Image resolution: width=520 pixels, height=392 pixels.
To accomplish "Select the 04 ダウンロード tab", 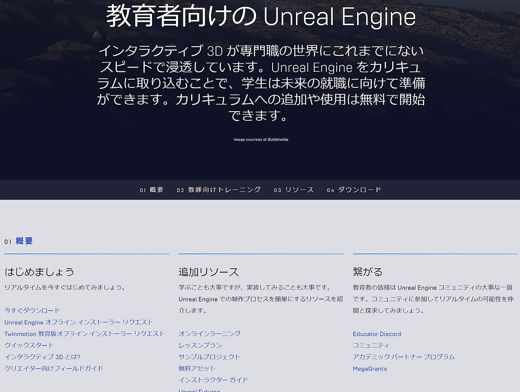I will [x=354, y=190].
